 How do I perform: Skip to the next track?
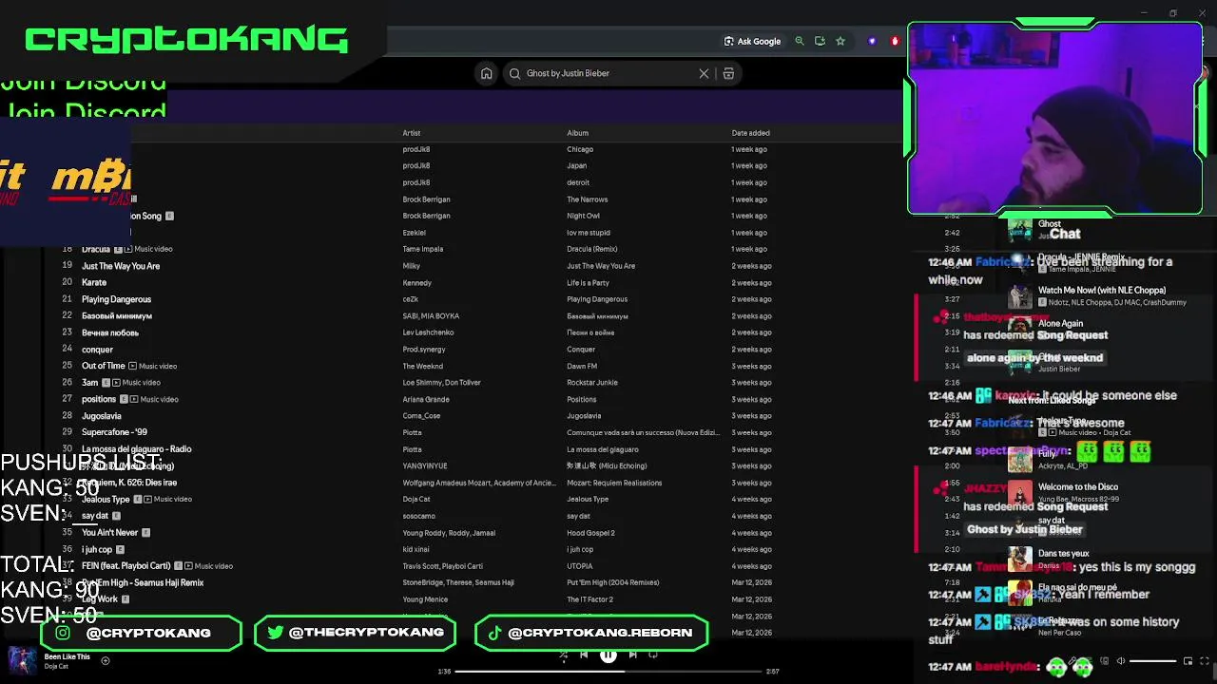click(x=632, y=655)
